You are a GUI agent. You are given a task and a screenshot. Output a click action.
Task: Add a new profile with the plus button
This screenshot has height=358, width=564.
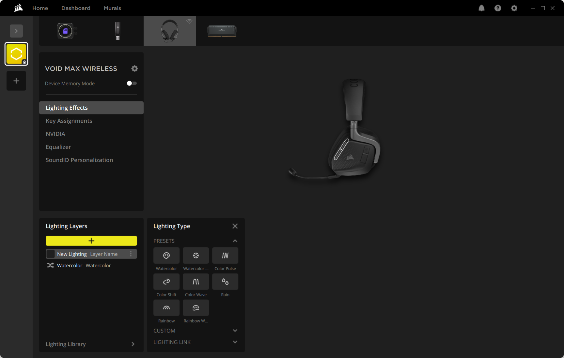click(16, 81)
